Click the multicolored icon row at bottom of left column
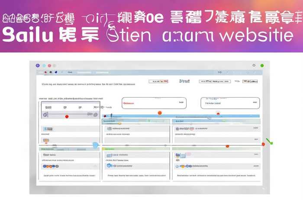 (50, 166)
